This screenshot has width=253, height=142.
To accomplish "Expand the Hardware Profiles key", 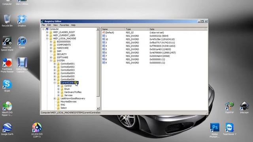I will click(x=59, y=92).
